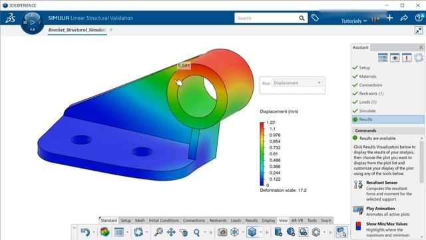Open the Results toolbar tab

252,221
